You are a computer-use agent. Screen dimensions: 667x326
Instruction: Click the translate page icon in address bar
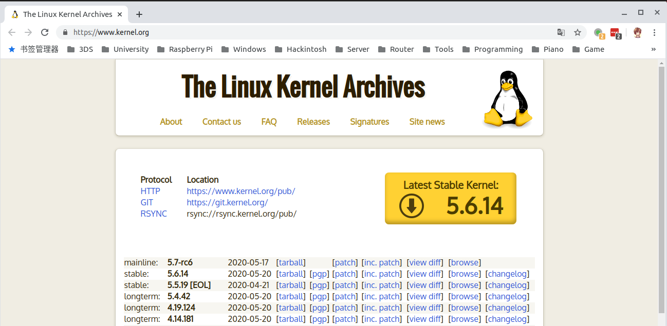click(x=561, y=32)
